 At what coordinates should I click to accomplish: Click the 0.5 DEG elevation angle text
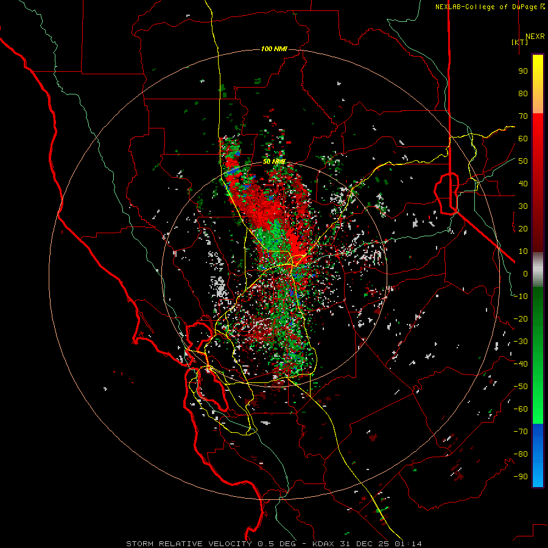point(277,544)
